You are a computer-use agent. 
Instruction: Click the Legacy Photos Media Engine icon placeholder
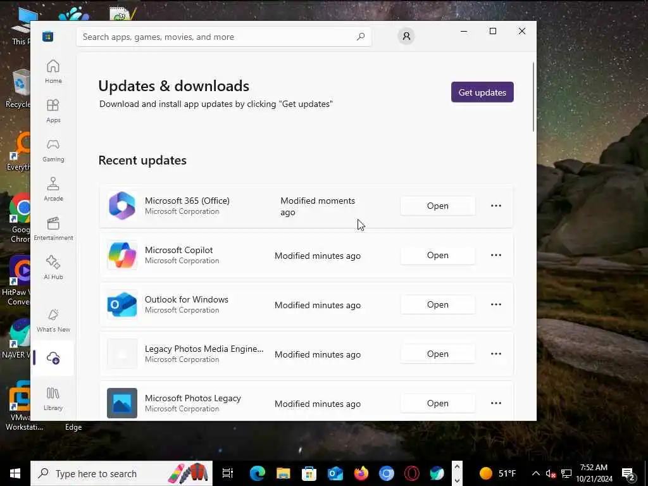click(x=122, y=354)
